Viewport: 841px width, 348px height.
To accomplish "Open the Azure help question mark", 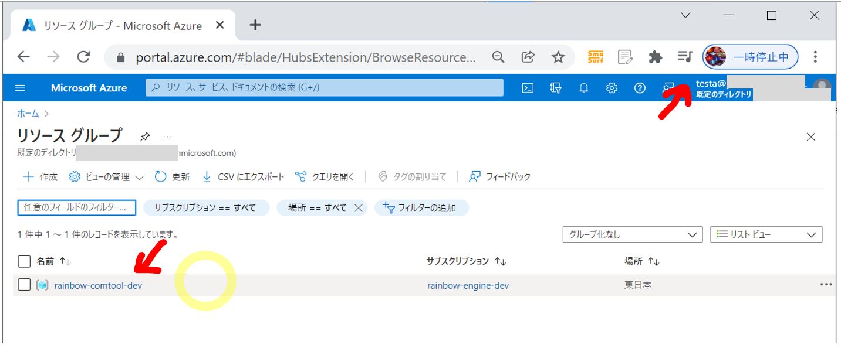I will tap(640, 88).
